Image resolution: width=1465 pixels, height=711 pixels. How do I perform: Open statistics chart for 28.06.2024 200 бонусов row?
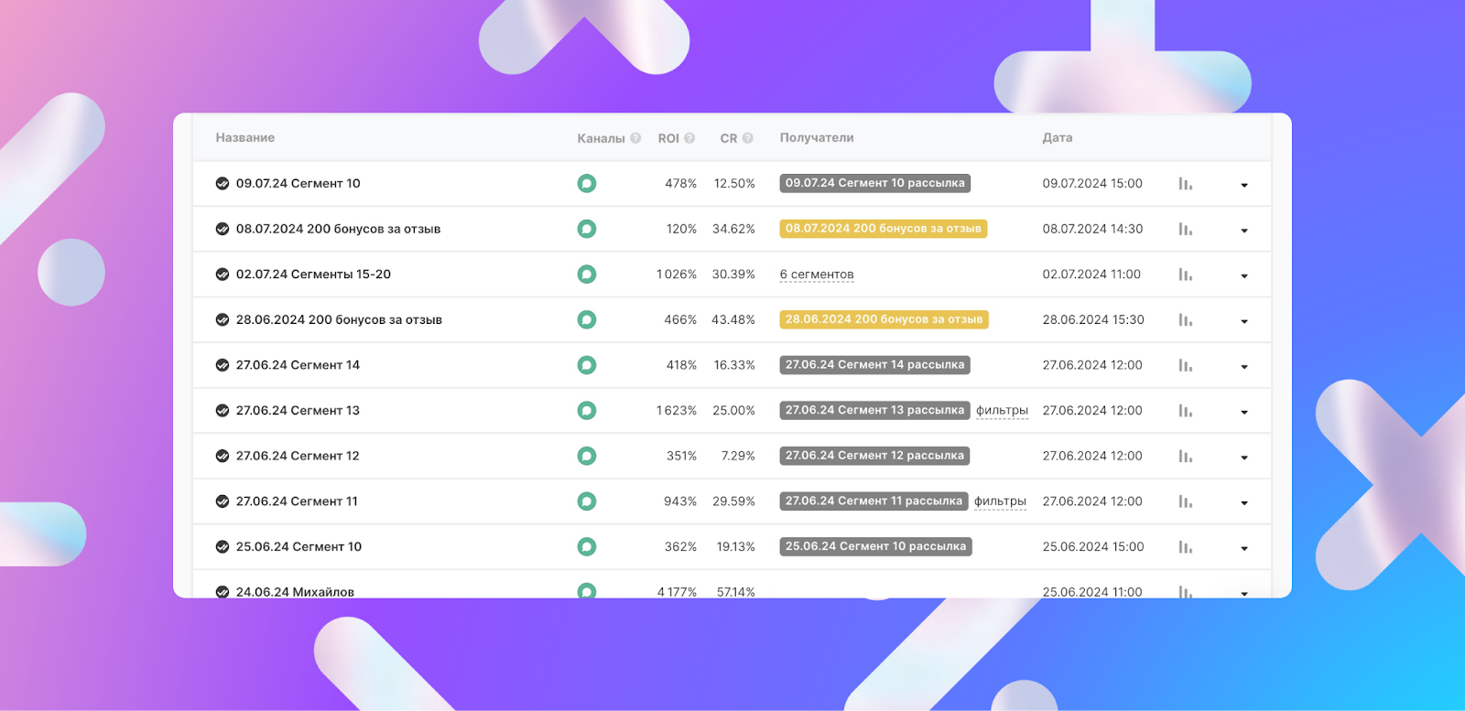pos(1185,320)
